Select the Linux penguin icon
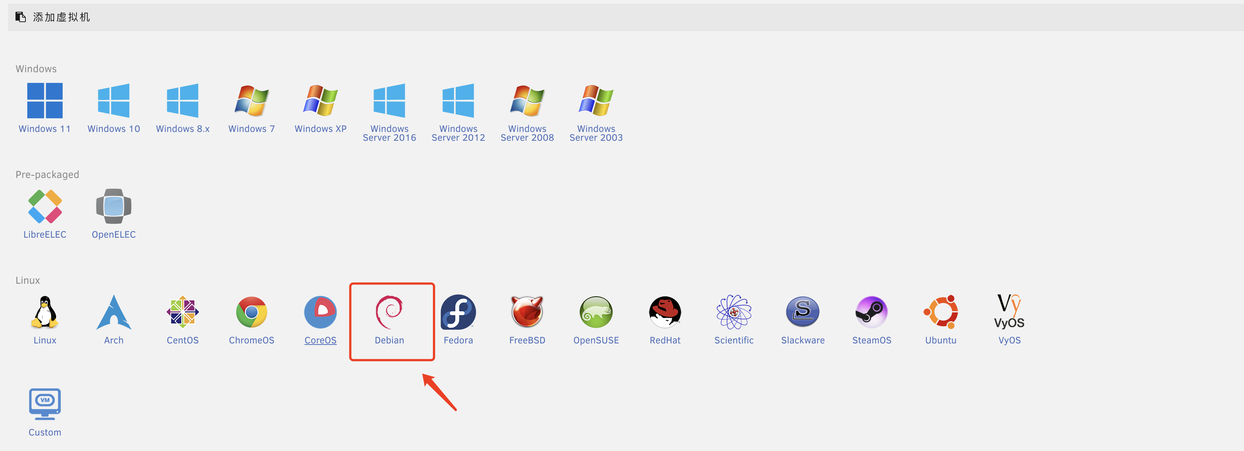This screenshot has height=451, width=1244. (45, 312)
